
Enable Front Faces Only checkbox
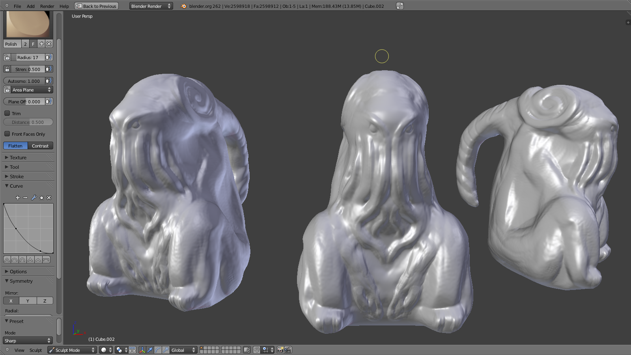7,134
